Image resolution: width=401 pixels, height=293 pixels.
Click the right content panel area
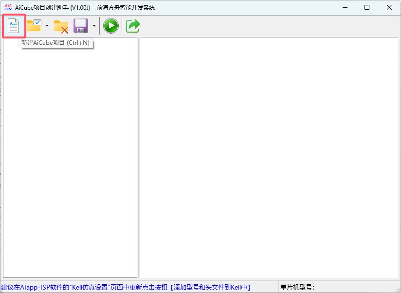(269, 157)
